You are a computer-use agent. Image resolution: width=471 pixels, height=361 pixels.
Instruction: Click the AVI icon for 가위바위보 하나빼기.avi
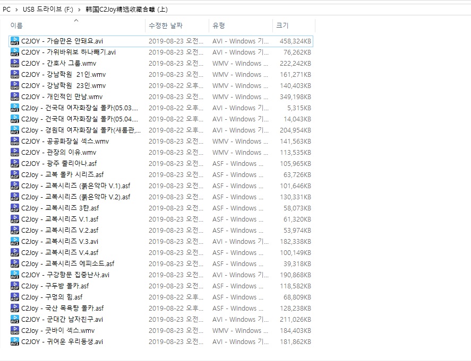click(14, 52)
